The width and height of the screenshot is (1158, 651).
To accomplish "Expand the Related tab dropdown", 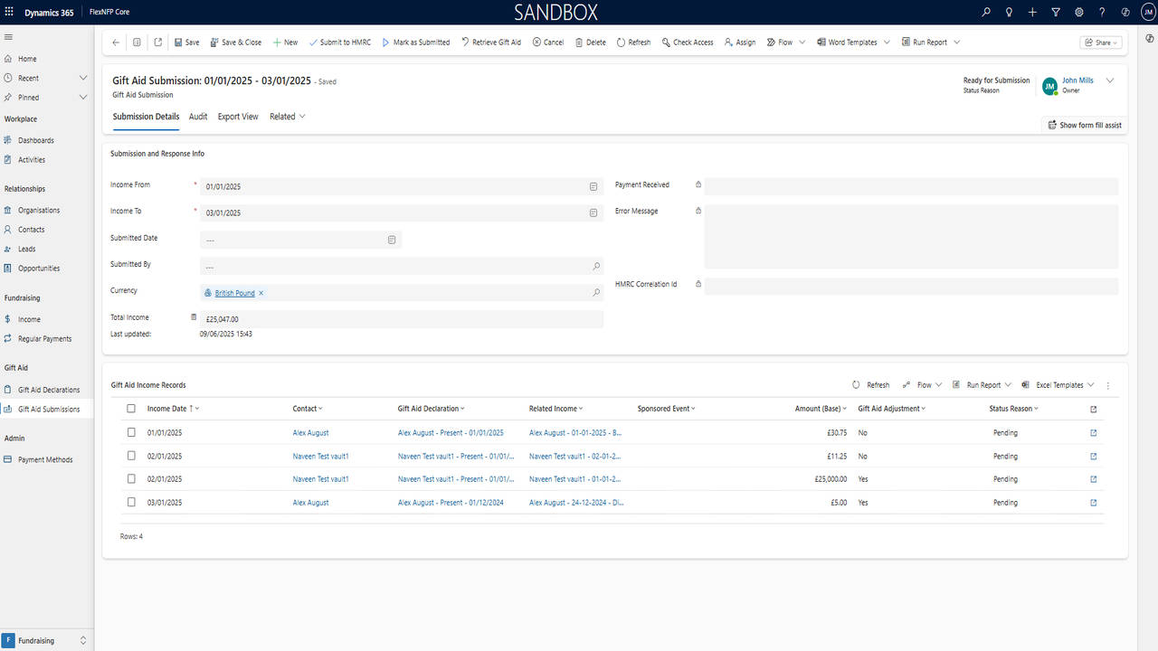I will [x=287, y=117].
